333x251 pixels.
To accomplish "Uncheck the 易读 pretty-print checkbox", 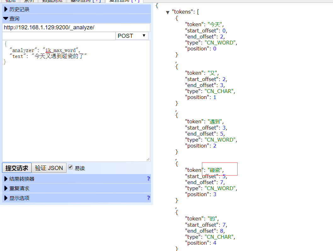I will click(x=71, y=167).
